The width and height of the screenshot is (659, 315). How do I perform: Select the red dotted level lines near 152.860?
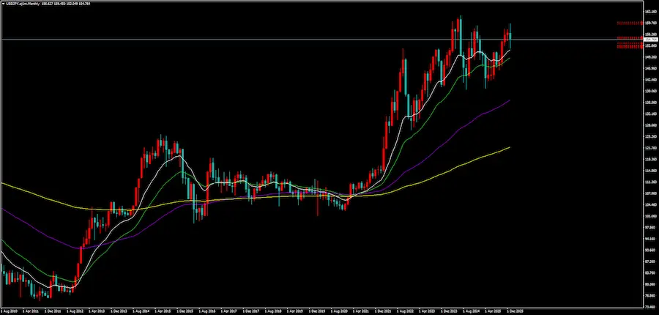(629, 46)
